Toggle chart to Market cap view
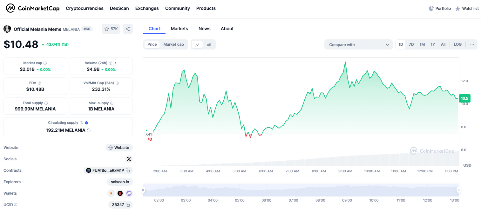Image resolution: width=481 pixels, height=213 pixels. tap(173, 44)
